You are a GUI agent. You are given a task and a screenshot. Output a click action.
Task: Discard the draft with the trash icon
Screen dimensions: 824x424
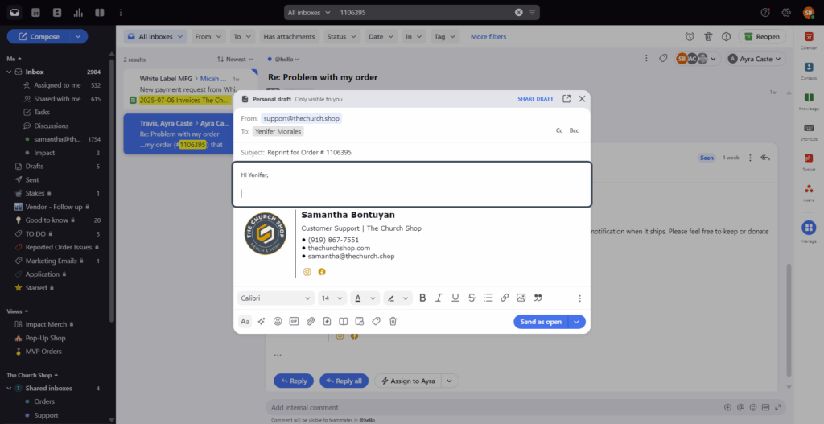click(393, 321)
